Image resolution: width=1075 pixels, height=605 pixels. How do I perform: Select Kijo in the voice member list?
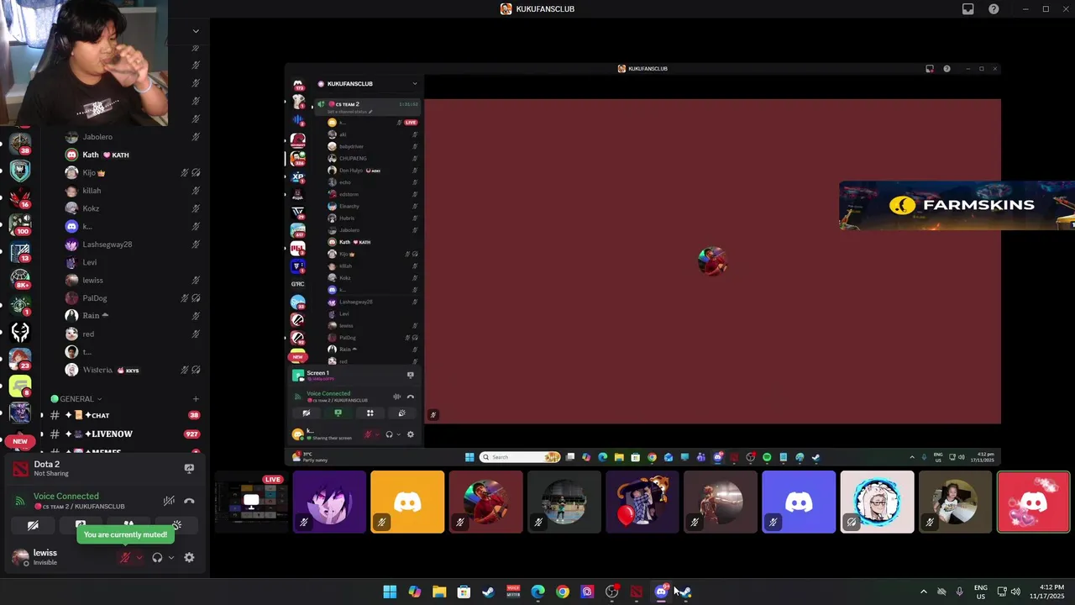132,172
